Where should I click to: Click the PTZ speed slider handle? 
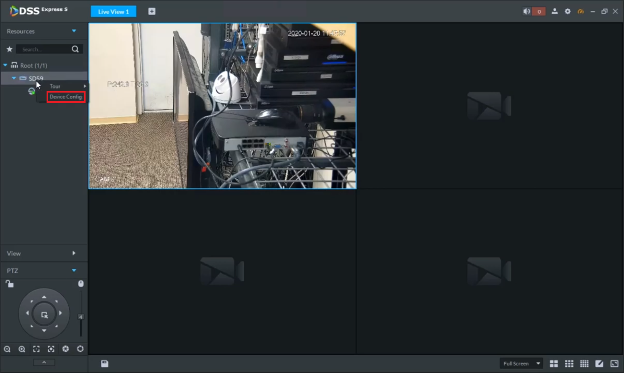click(81, 317)
